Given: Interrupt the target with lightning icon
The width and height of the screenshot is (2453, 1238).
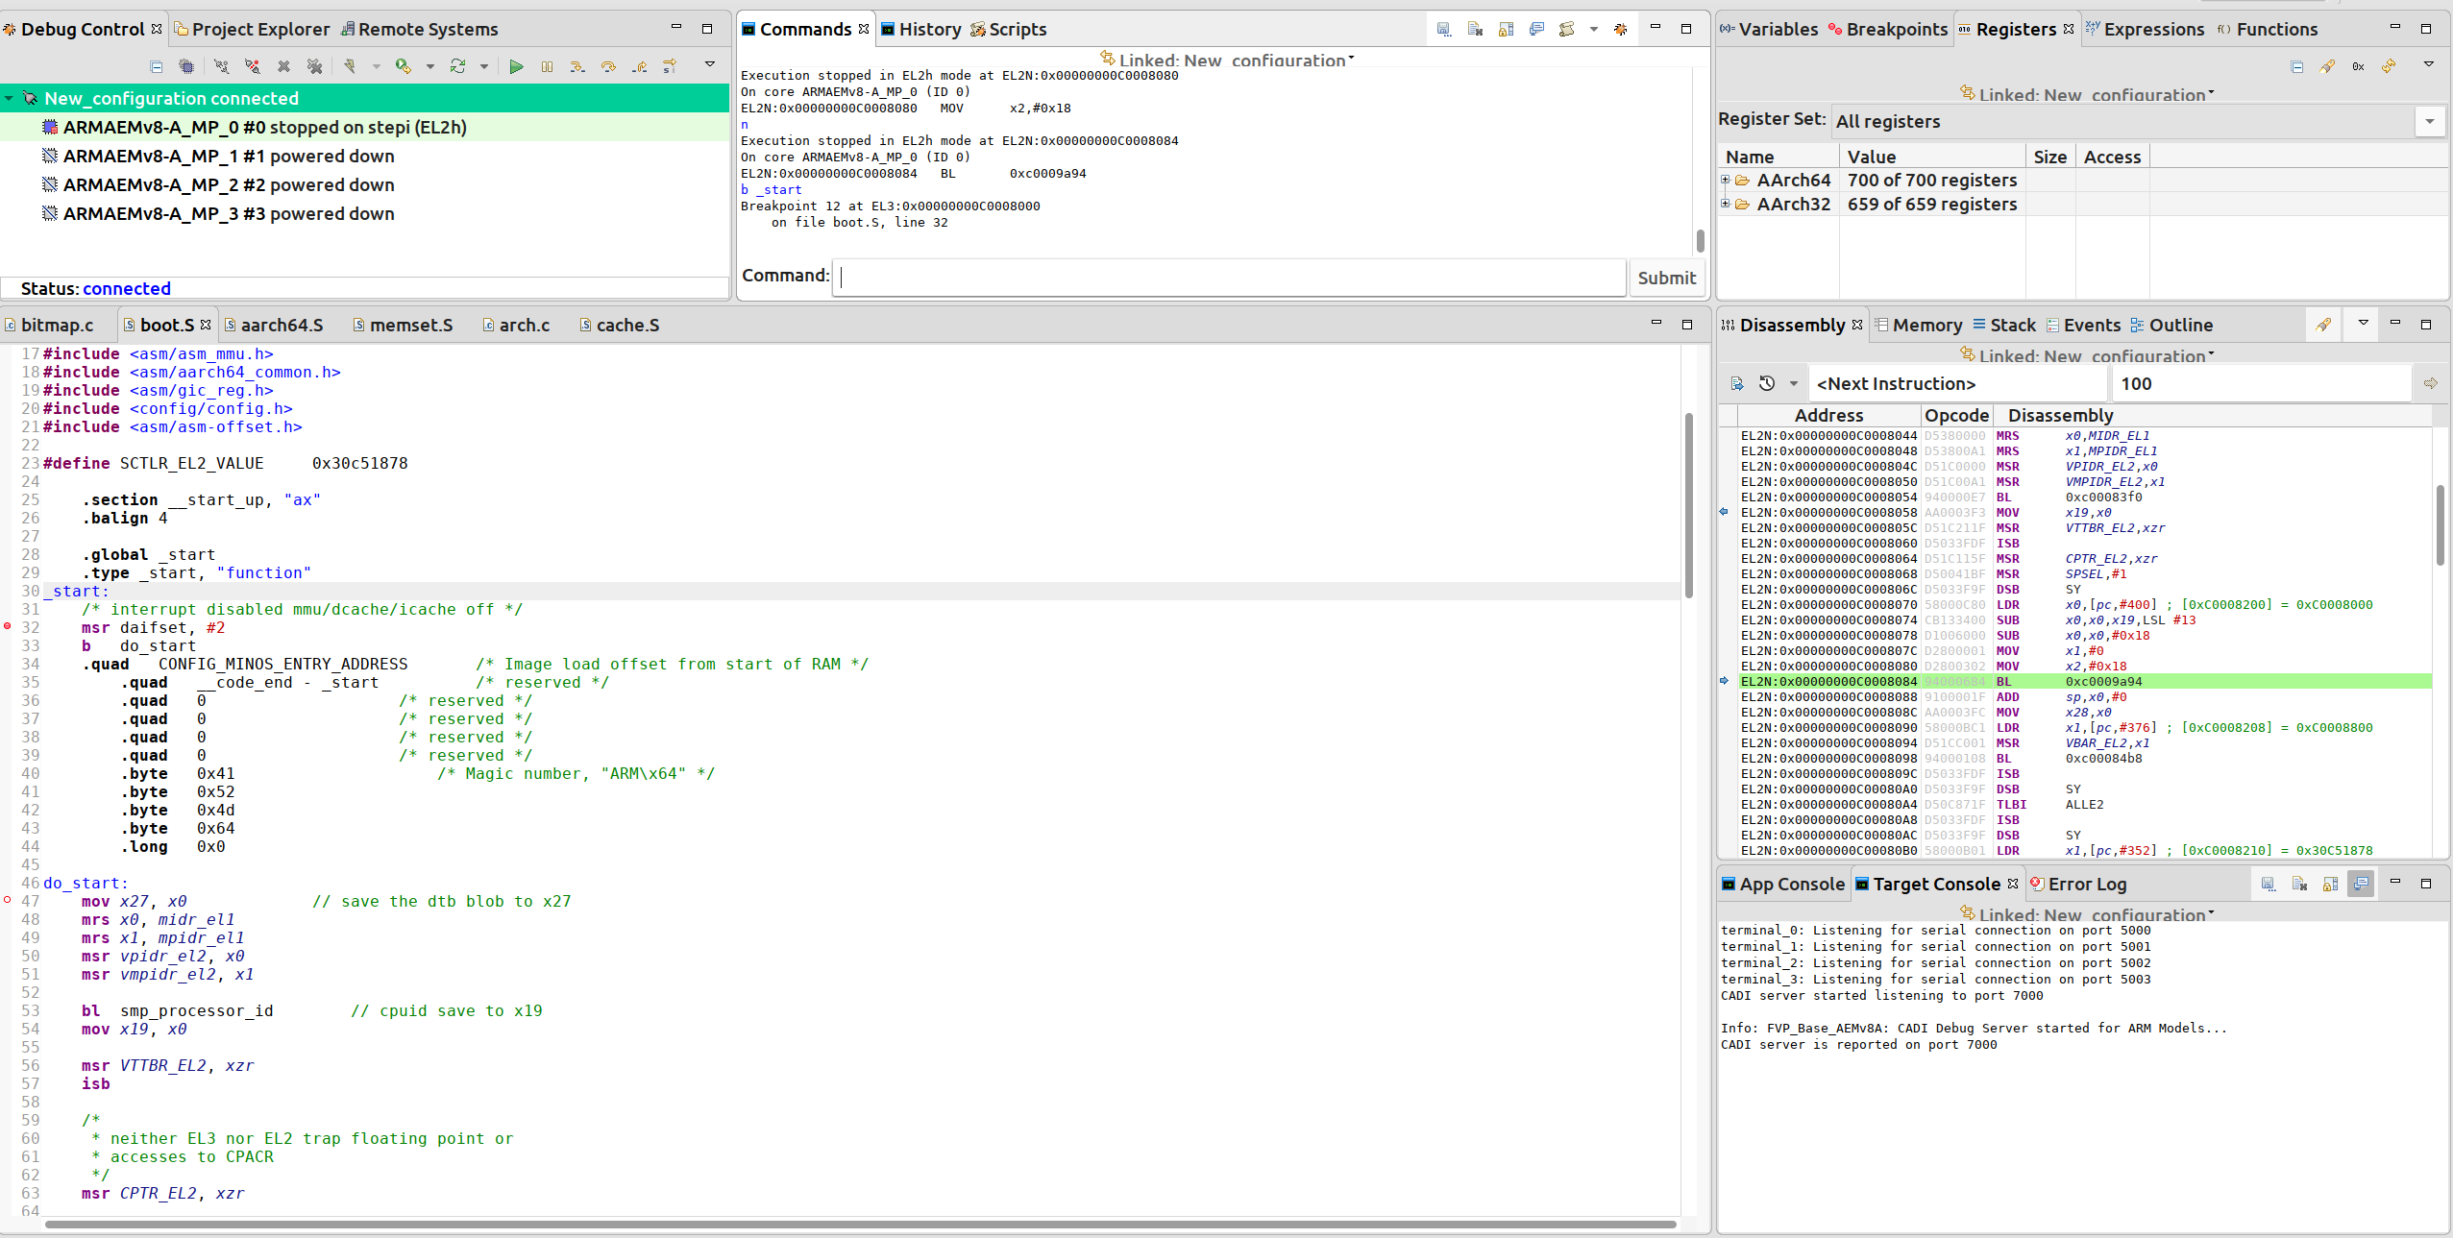Looking at the screenshot, I should tap(349, 65).
